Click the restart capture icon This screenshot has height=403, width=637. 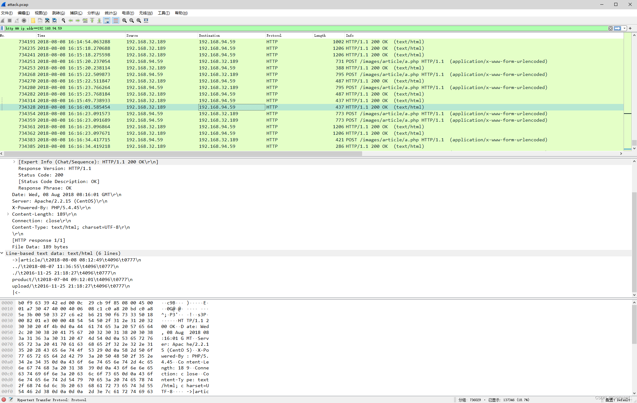(x=17, y=21)
